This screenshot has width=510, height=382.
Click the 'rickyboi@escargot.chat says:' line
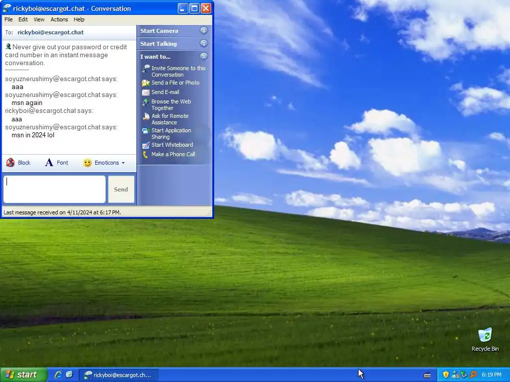coord(49,111)
